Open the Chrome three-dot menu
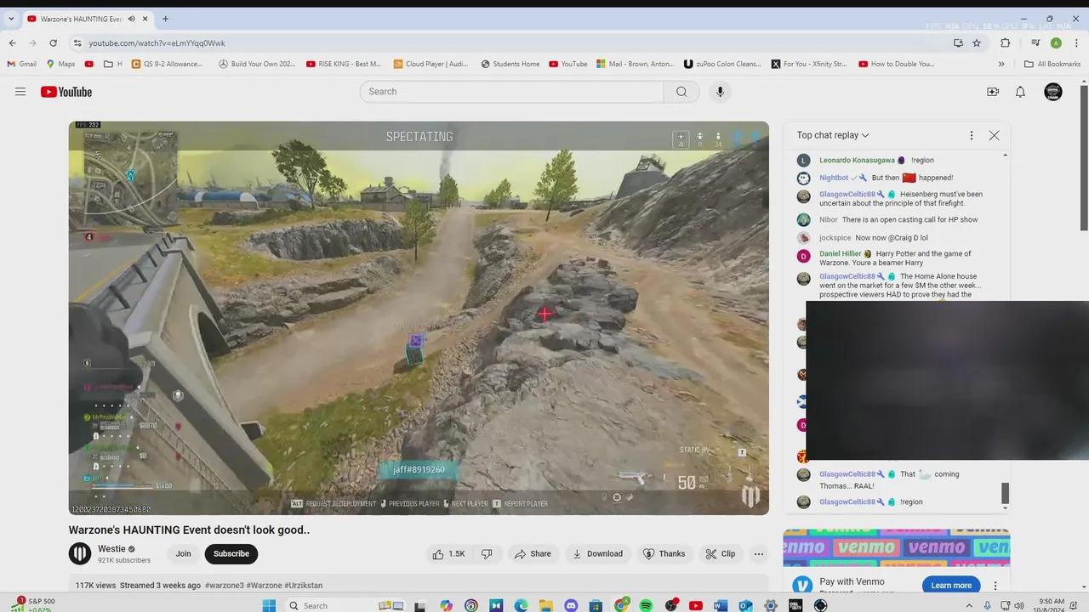The width and height of the screenshot is (1089, 612). point(1076,42)
